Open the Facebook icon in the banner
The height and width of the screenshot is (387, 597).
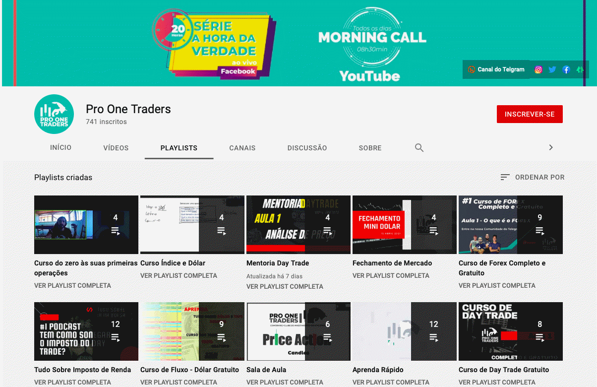566,69
